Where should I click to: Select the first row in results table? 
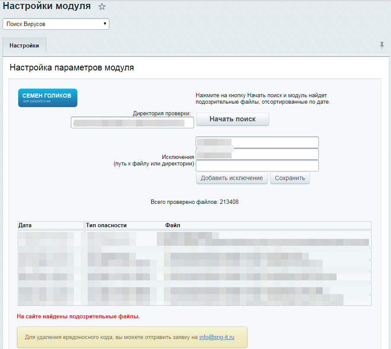pos(194,238)
